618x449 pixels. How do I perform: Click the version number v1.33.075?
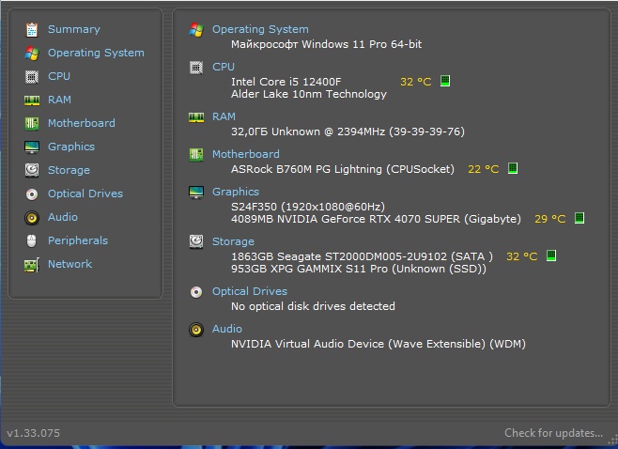coord(34,433)
